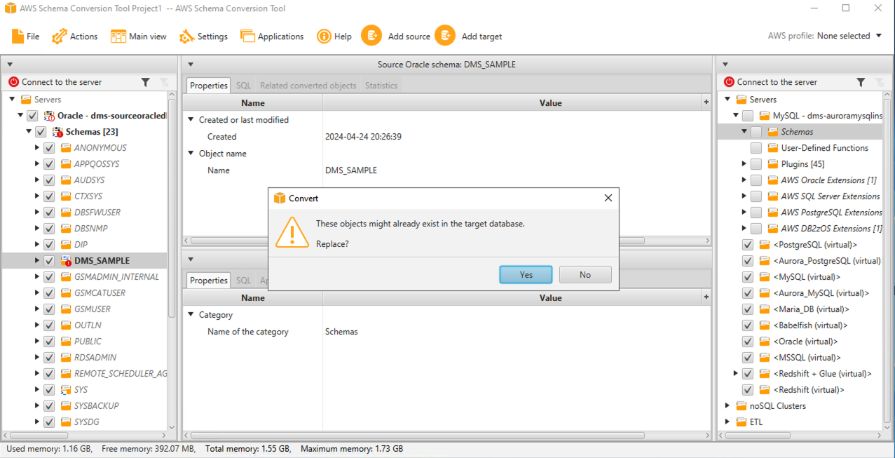The image size is (895, 458).
Task: Expand the CTXSYS schema node
Action: (x=37, y=196)
